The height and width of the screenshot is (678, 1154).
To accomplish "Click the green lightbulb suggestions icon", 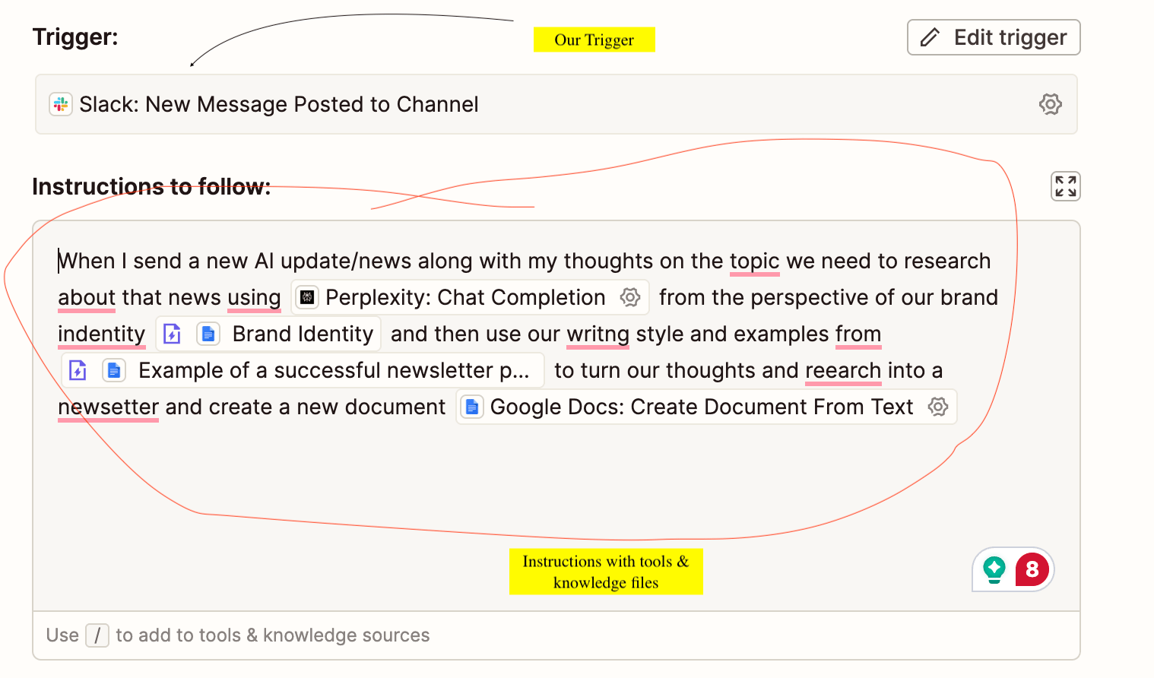I will pyautogui.click(x=994, y=569).
